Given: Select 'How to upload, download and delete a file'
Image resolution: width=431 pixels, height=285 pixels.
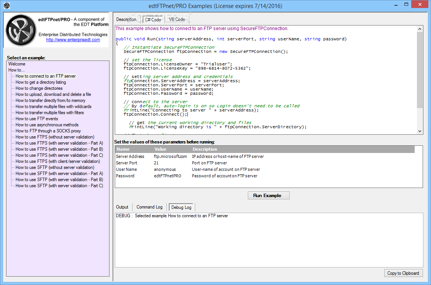Looking at the screenshot, I should point(53,94).
